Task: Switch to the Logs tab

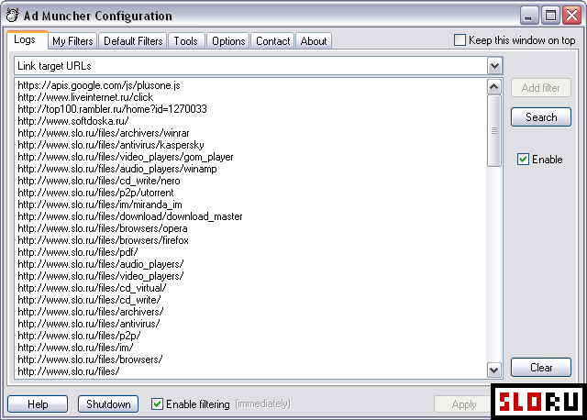Action: coord(25,39)
